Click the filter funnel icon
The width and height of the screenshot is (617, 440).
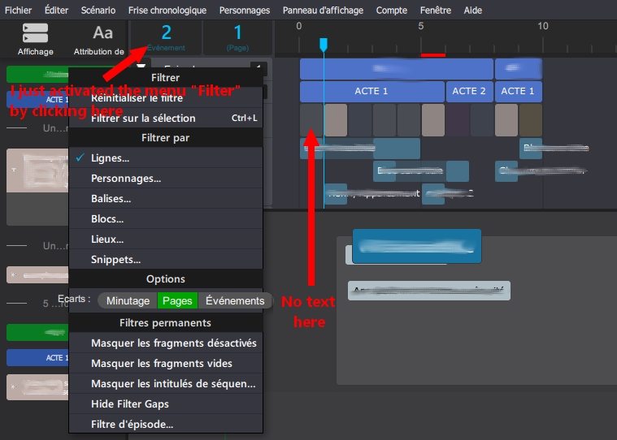[141, 66]
